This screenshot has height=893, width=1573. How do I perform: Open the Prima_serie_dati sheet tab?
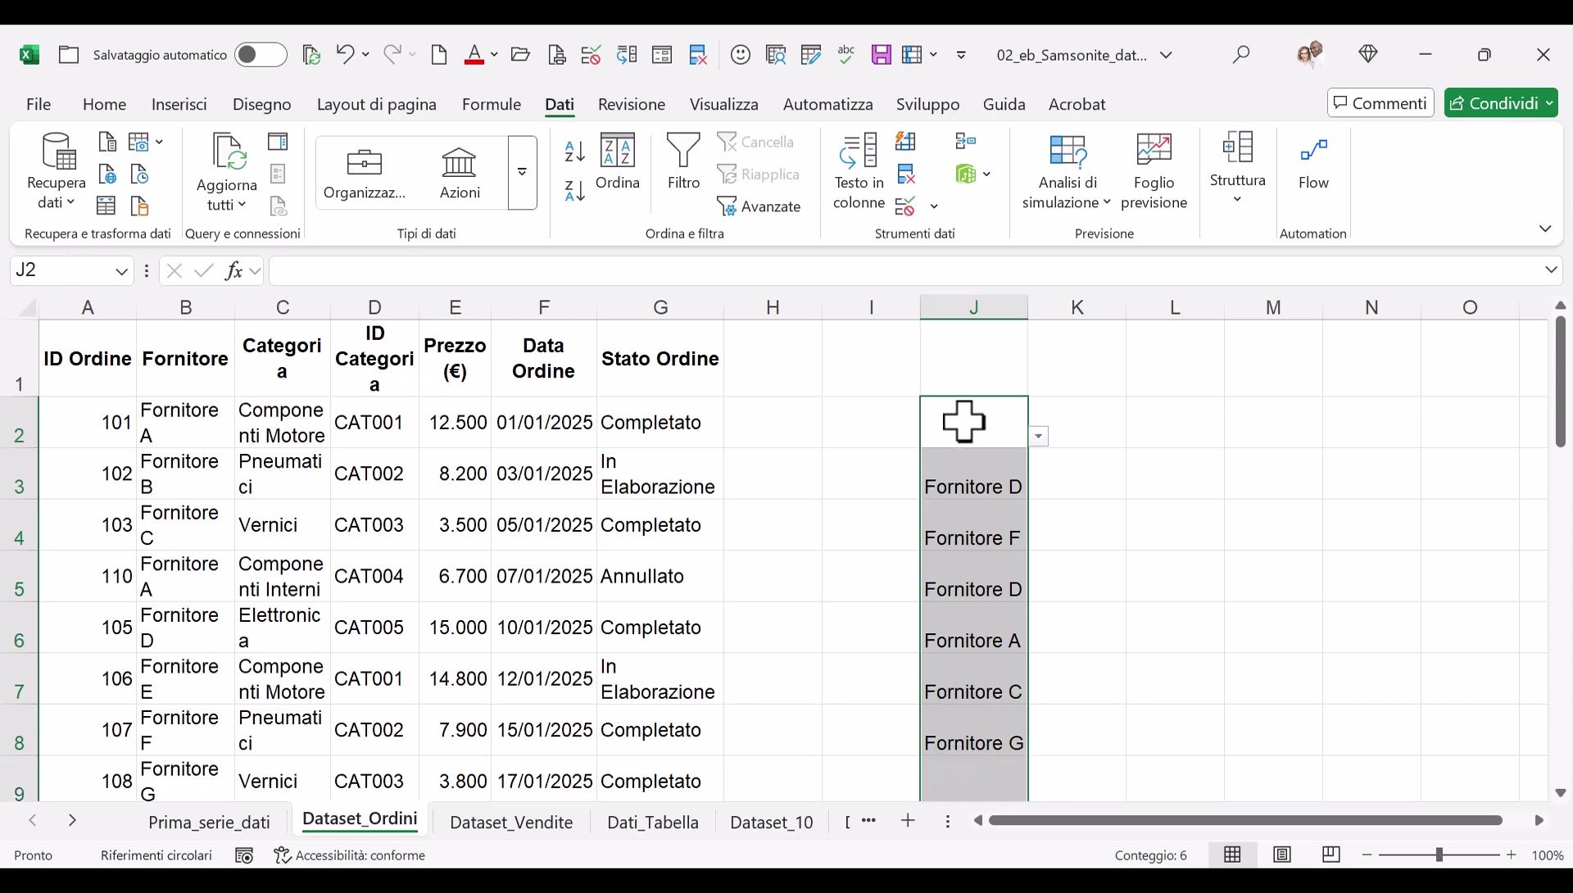pyautogui.click(x=209, y=822)
